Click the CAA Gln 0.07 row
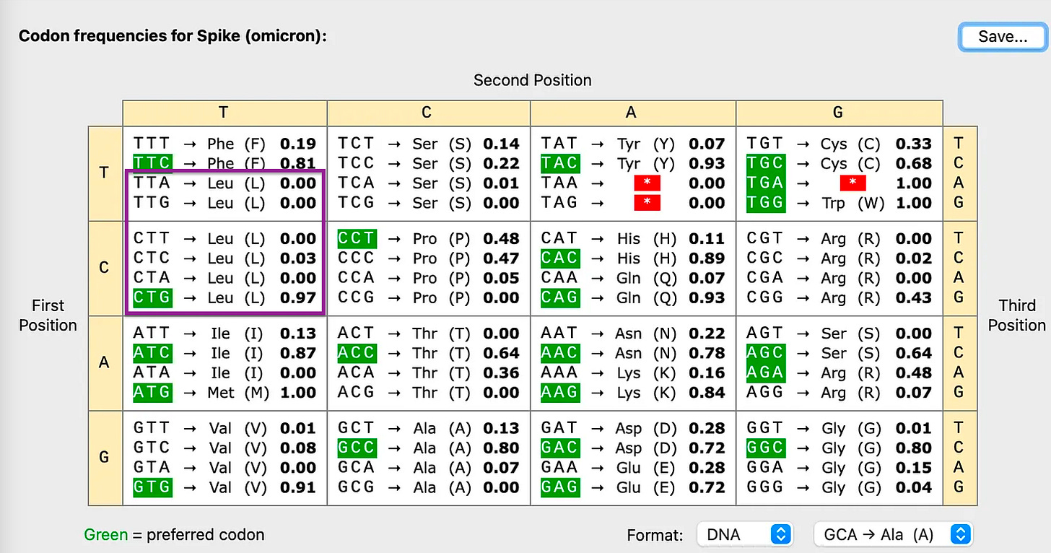1051x553 pixels. coord(633,278)
